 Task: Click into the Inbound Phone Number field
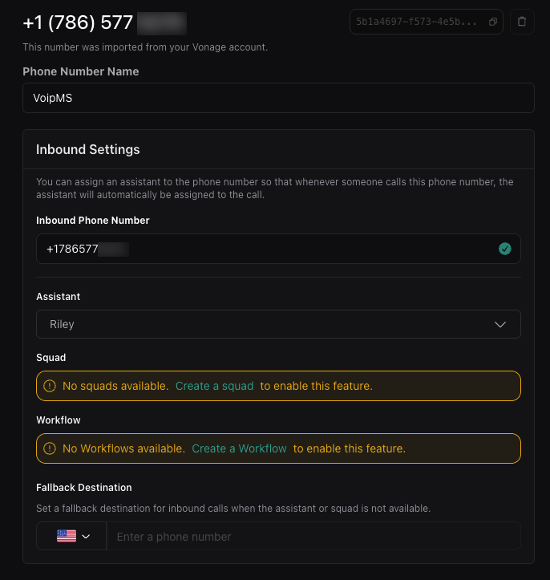(x=265, y=249)
